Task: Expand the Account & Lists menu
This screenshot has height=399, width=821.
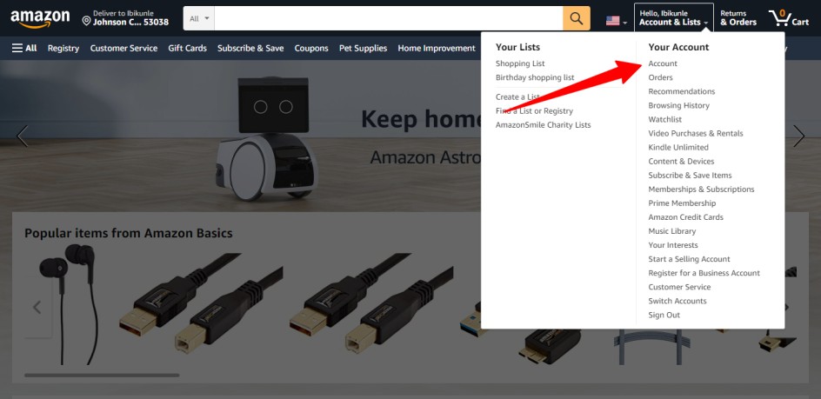Action: click(x=673, y=17)
